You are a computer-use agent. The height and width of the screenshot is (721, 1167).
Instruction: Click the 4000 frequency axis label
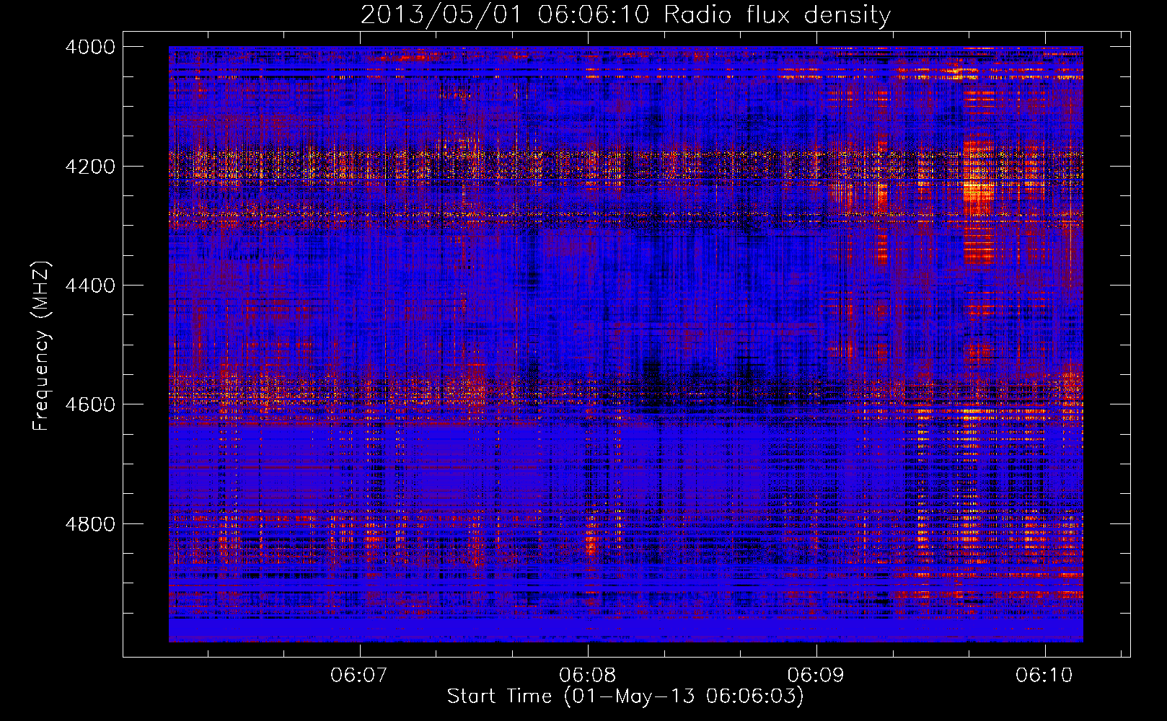point(90,47)
